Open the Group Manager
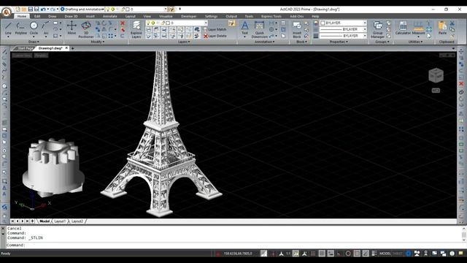This screenshot has width=467, height=263. tap(378, 29)
